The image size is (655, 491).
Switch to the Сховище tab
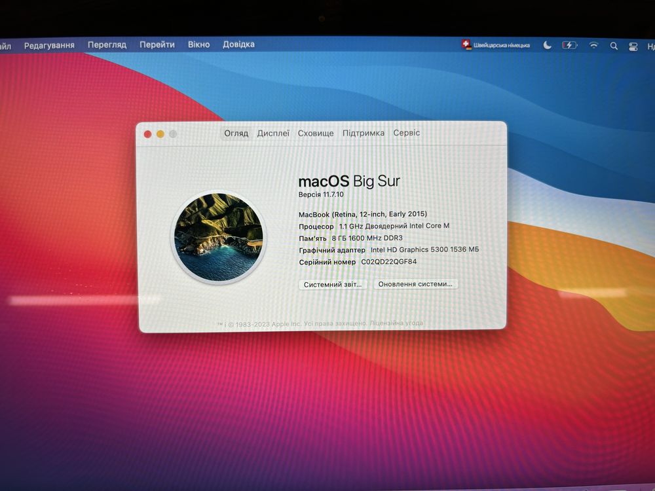[x=316, y=133]
